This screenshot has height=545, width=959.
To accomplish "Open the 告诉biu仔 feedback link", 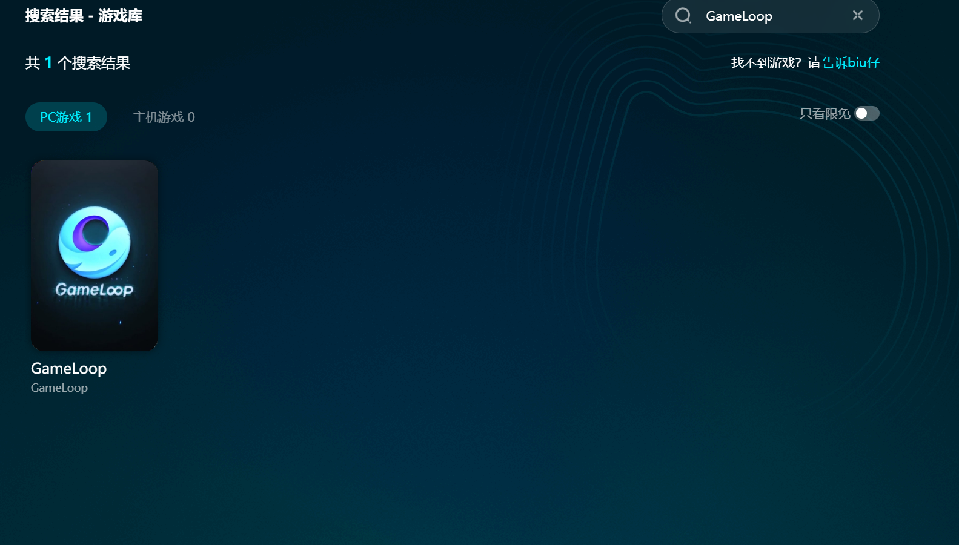I will (851, 63).
